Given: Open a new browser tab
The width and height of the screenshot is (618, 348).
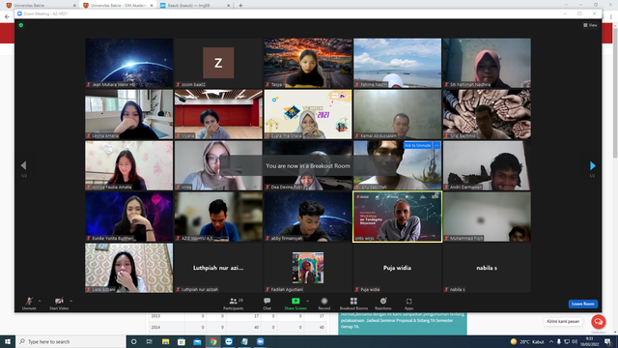Looking at the screenshot, I should tap(240, 5).
